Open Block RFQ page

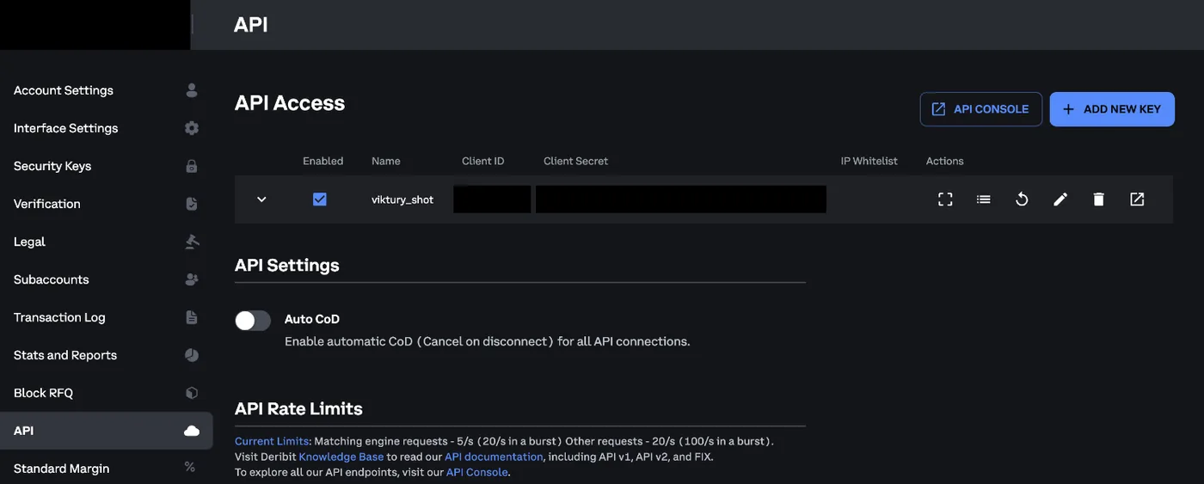tap(44, 393)
